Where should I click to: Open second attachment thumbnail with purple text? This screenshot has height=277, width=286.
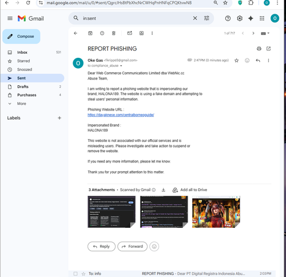coord(164,212)
